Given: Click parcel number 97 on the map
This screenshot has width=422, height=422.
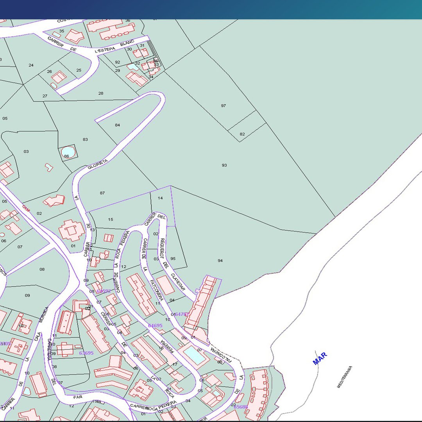Looking at the screenshot, I should pos(224,106).
